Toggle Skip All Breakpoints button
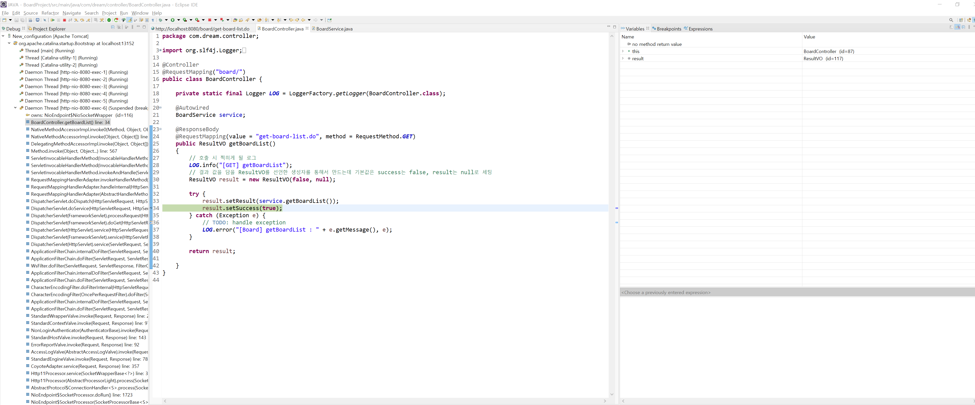 (x=45, y=20)
